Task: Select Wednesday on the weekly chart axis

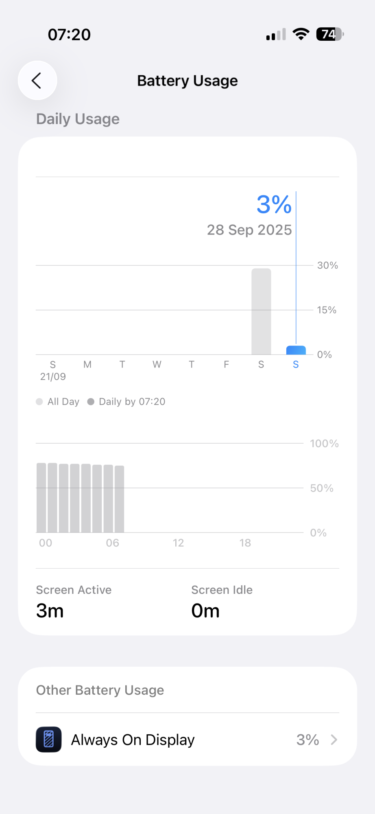Action: click(x=157, y=365)
